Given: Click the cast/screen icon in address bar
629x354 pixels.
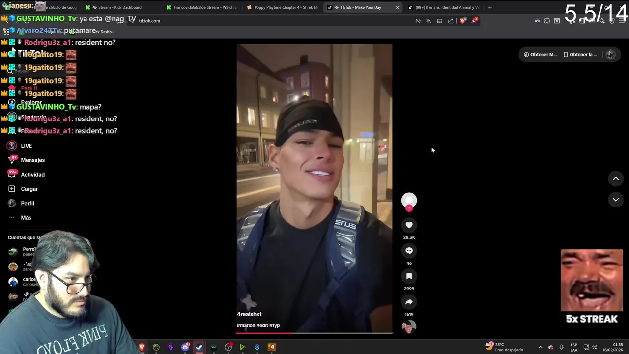Looking at the screenshot, I should tap(440, 21).
